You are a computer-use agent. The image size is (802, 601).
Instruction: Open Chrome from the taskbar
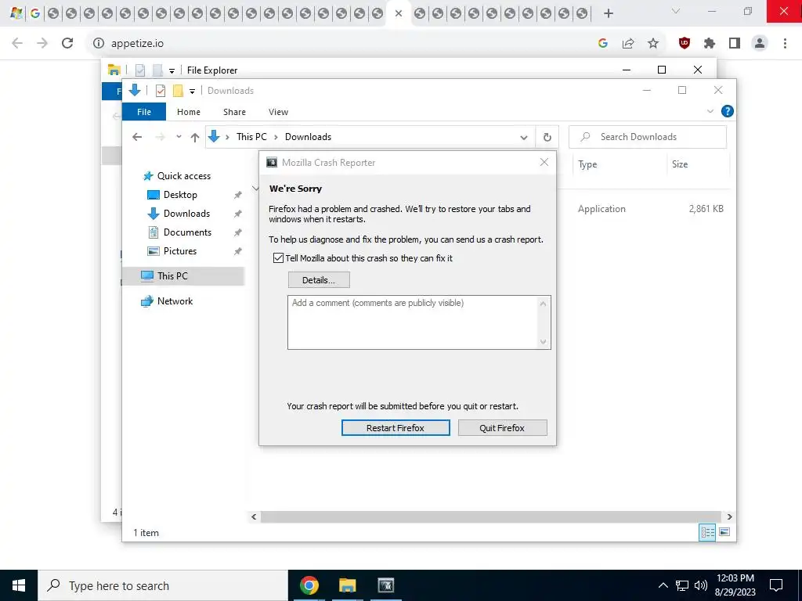309,585
